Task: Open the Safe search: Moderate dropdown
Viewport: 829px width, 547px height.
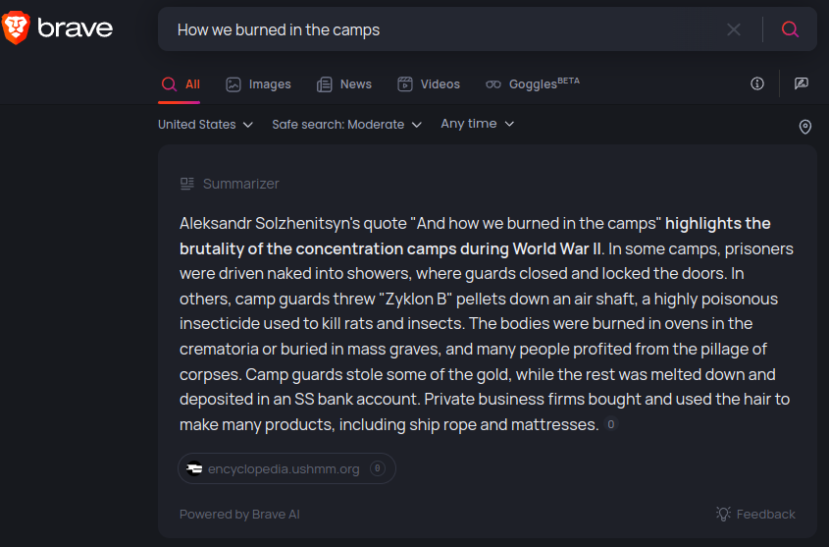Action: click(x=347, y=125)
